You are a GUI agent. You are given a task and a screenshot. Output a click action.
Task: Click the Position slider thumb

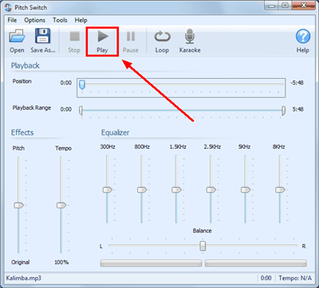click(x=82, y=85)
